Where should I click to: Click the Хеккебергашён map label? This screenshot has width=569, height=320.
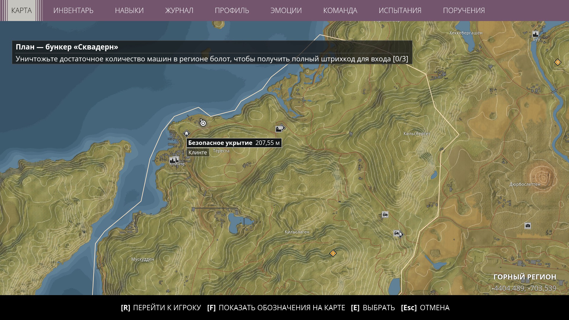coord(466,33)
